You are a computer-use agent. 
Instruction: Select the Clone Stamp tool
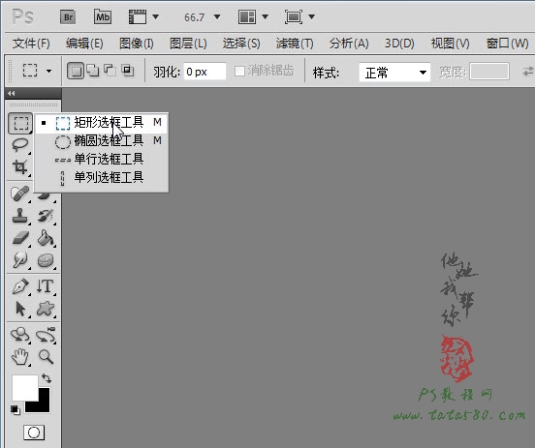click(19, 216)
